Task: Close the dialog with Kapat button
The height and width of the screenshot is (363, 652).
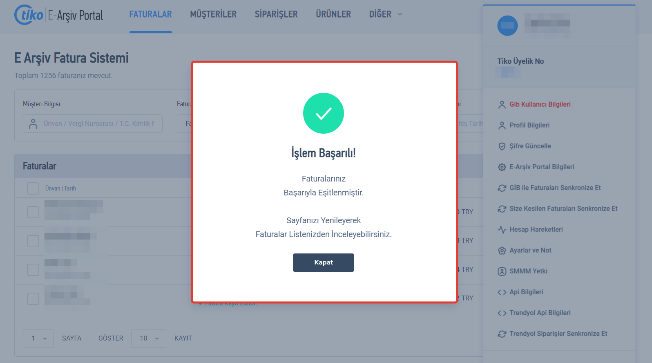Action: point(324,262)
